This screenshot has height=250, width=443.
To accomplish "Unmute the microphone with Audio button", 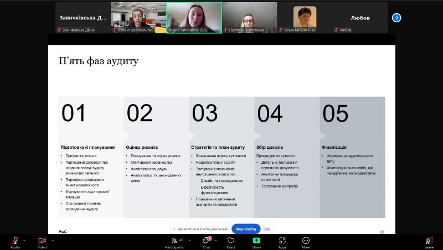I will click(x=16, y=242).
